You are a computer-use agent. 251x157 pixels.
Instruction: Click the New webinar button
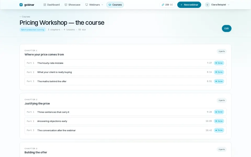coord(189,5)
